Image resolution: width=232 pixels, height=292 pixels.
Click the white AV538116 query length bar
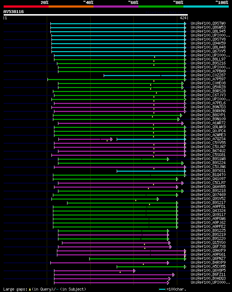[x=96, y=15]
